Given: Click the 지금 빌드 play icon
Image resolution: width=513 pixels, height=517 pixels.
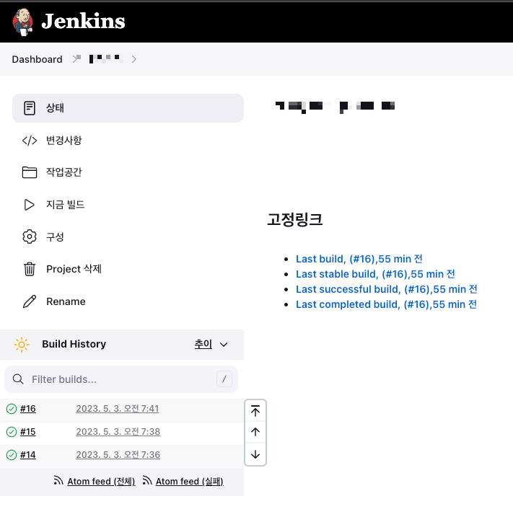Looking at the screenshot, I should pos(30,205).
